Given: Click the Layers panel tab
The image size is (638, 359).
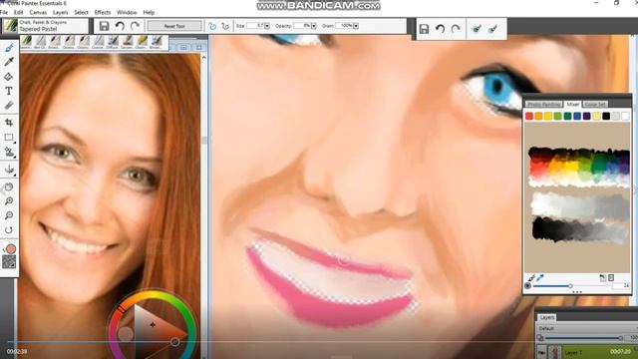Looking at the screenshot, I should 547,317.
